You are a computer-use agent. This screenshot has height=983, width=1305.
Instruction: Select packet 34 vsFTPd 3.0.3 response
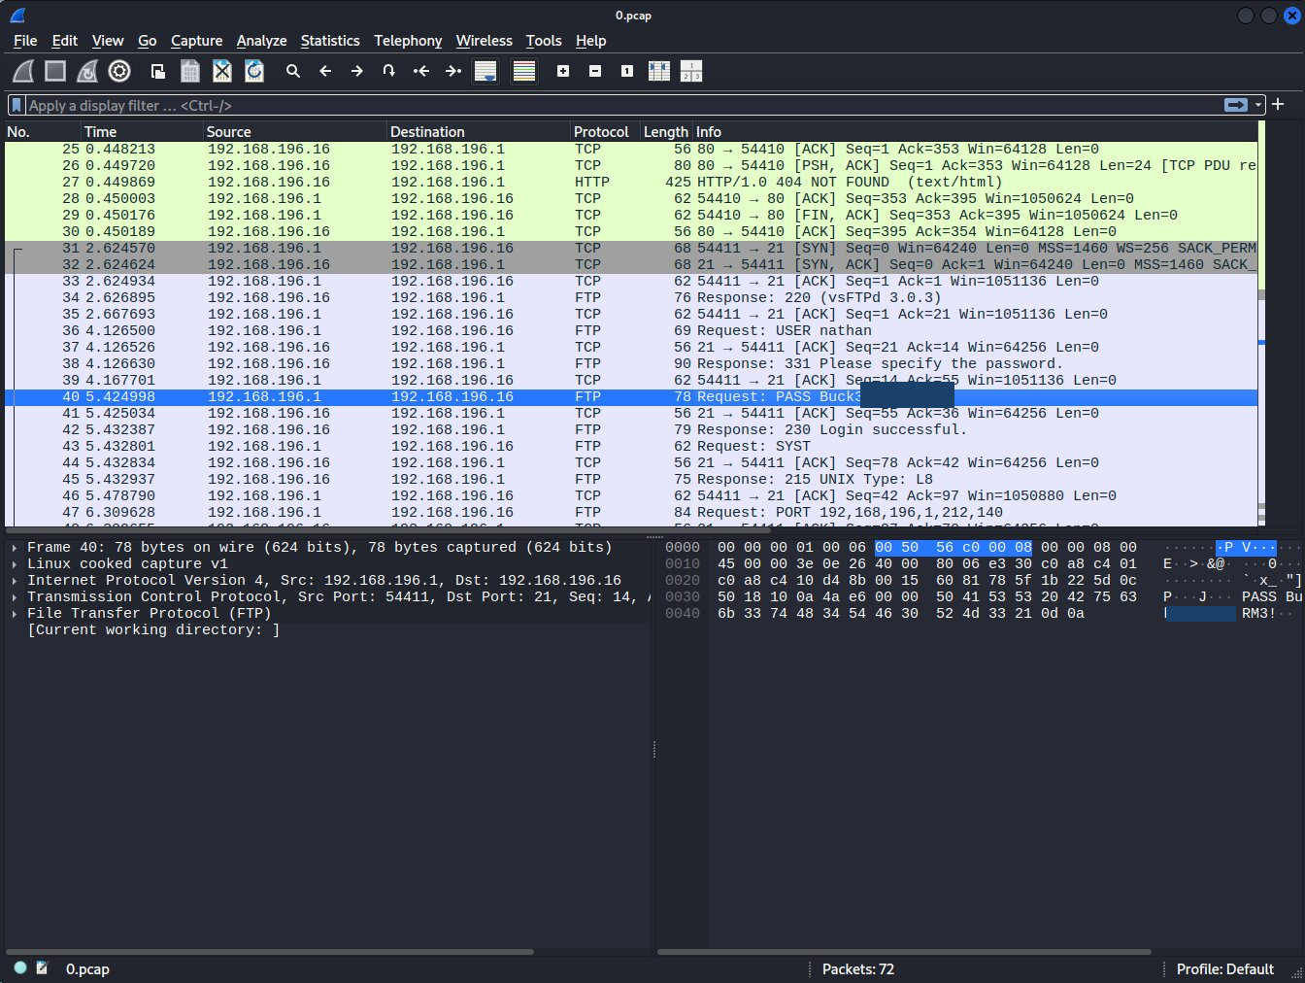pyautogui.click(x=631, y=298)
